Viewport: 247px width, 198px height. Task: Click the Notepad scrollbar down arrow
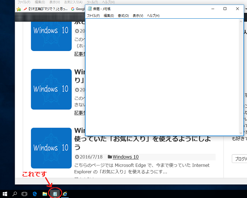[x=241, y=133]
